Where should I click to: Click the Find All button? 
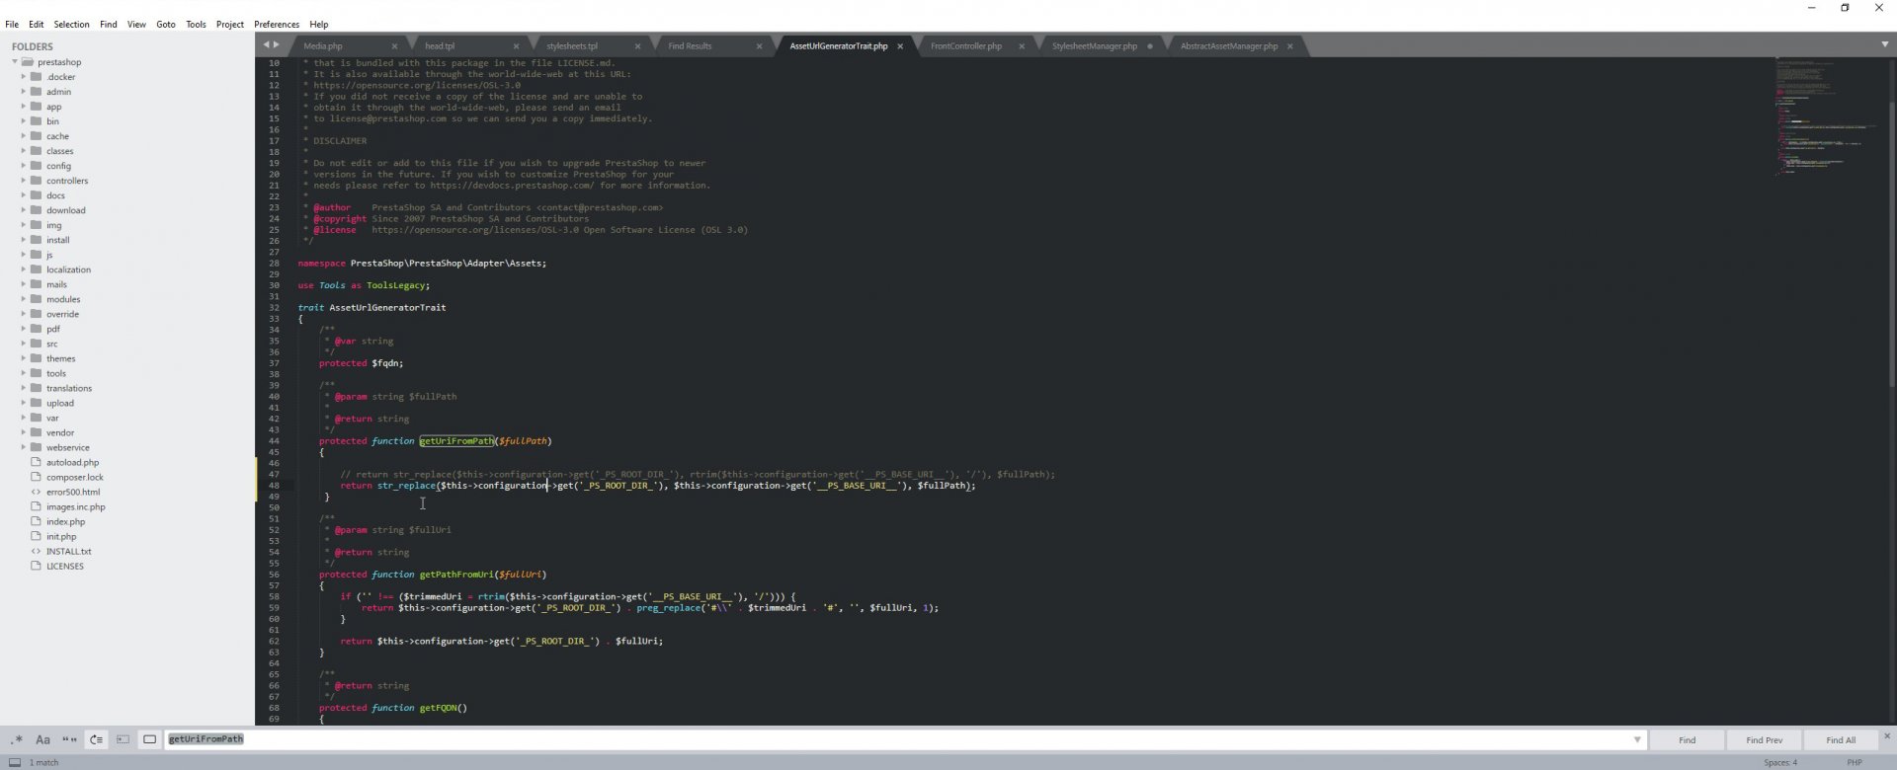coord(1841,739)
